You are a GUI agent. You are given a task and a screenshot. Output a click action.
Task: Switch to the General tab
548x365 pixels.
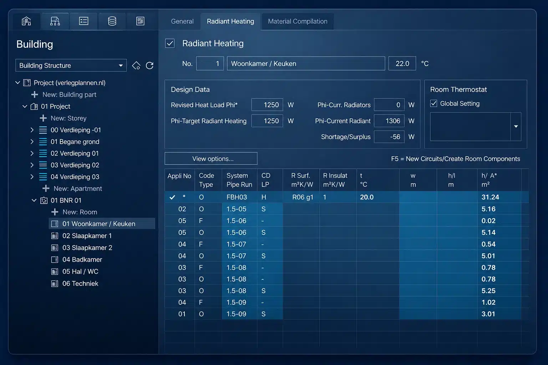coord(182,21)
